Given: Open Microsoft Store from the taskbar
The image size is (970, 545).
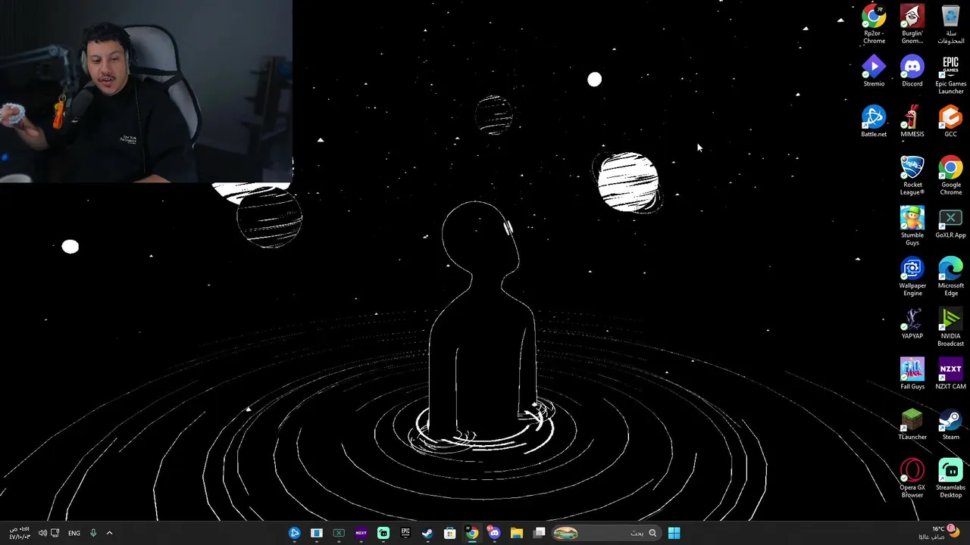Looking at the screenshot, I should pos(449,533).
